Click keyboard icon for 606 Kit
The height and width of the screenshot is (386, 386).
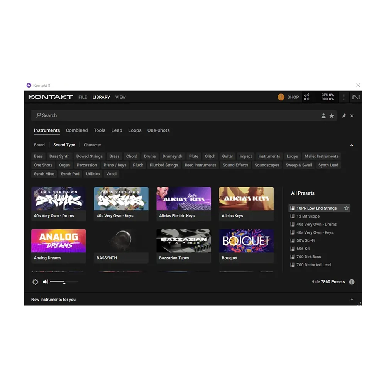[x=292, y=249]
